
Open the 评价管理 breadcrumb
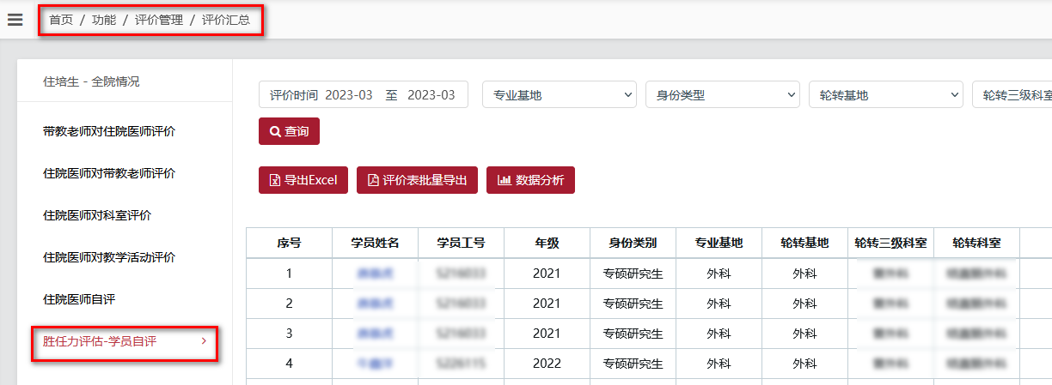point(159,20)
